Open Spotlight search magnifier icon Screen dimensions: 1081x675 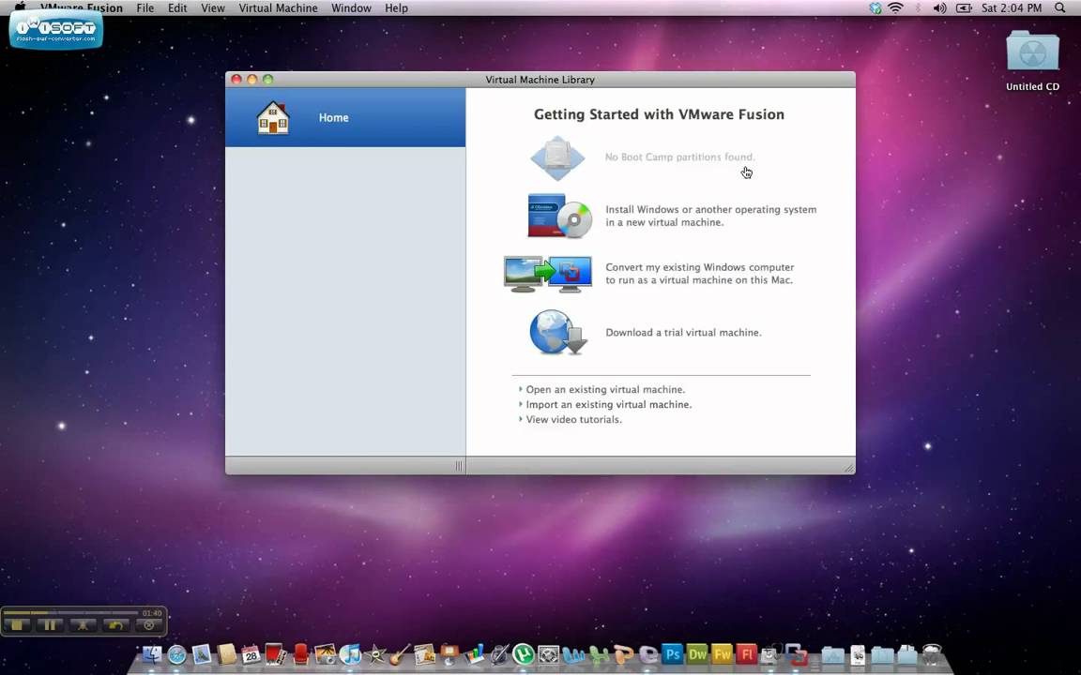[1060, 8]
